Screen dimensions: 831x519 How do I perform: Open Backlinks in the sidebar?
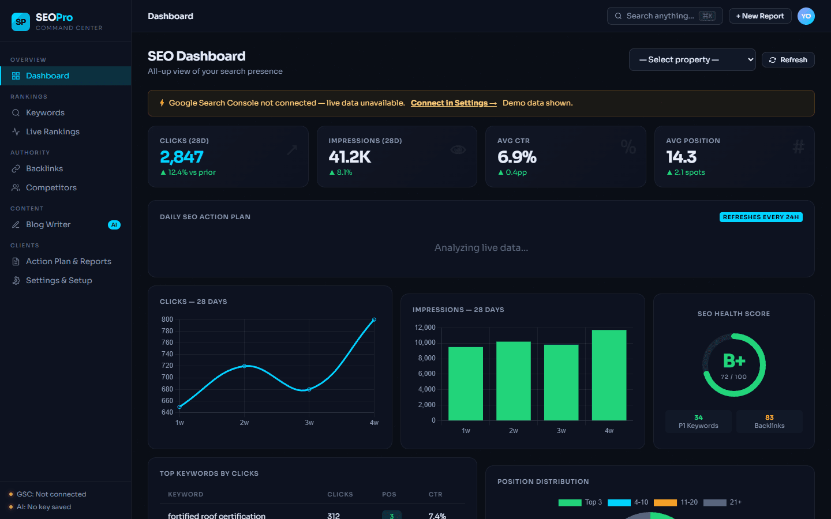tap(66, 169)
